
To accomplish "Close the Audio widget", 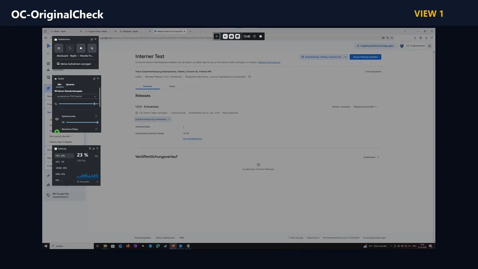I will coord(98,79).
